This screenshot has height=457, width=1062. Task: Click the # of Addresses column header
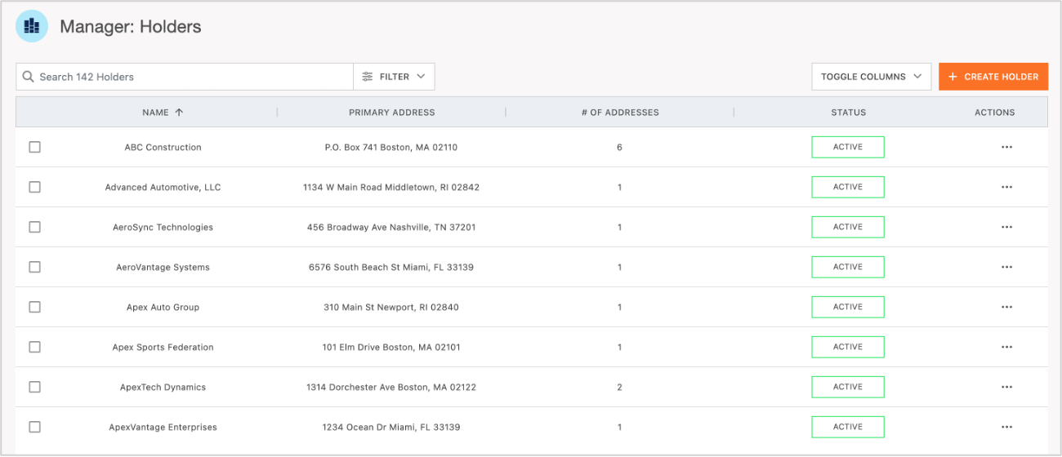(x=620, y=113)
